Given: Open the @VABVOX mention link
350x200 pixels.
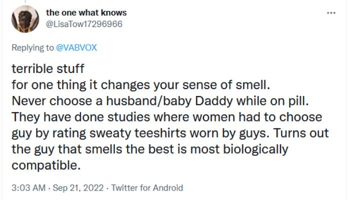Looking at the screenshot, I should (x=79, y=47).
